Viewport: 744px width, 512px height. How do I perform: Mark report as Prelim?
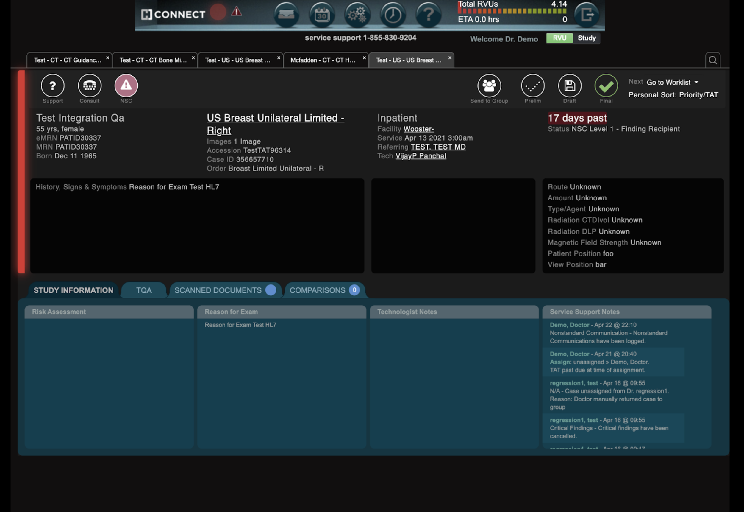(x=532, y=86)
